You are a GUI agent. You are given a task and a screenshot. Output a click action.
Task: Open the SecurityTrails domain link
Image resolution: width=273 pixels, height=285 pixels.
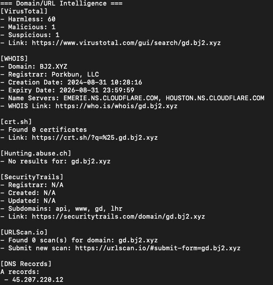tap(118, 216)
